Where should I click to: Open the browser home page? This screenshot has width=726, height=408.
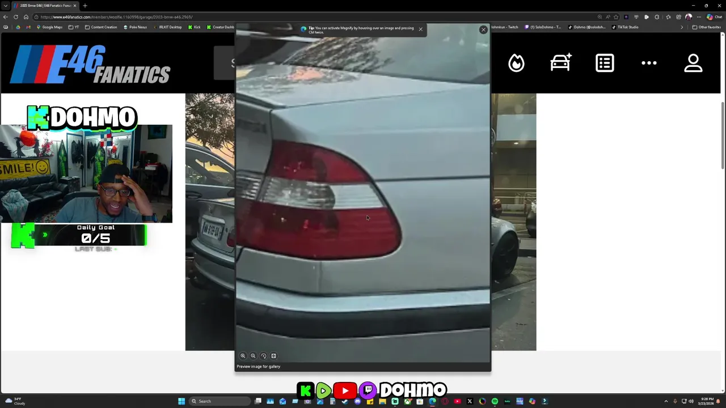26,17
